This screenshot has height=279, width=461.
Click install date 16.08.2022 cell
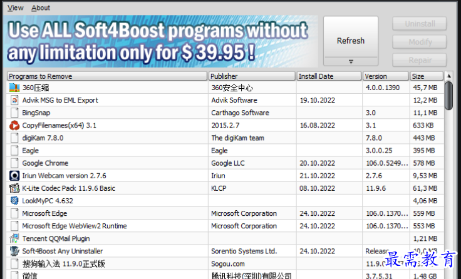pyautogui.click(x=317, y=125)
